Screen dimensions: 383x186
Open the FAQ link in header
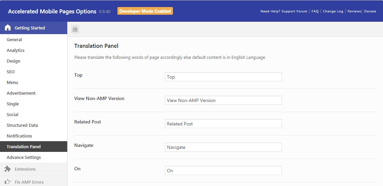click(315, 11)
